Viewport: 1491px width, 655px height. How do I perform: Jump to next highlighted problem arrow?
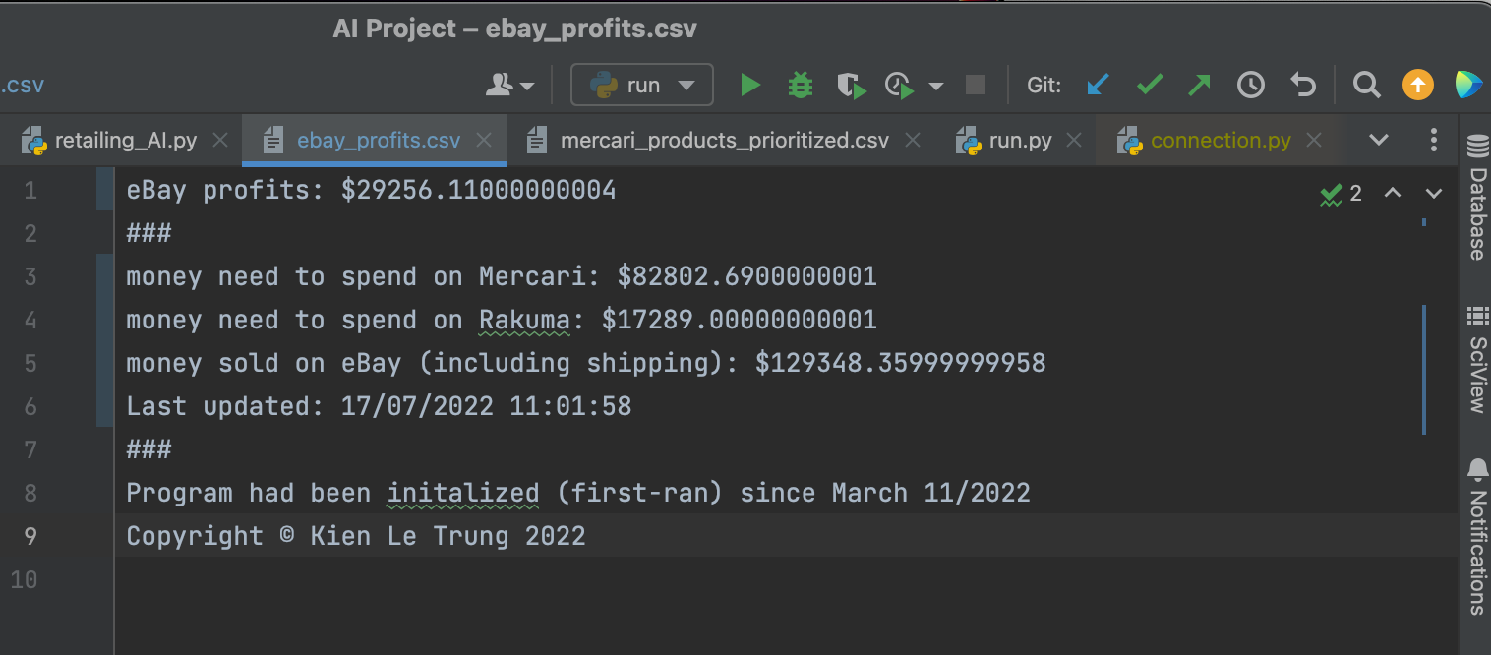[x=1433, y=193]
